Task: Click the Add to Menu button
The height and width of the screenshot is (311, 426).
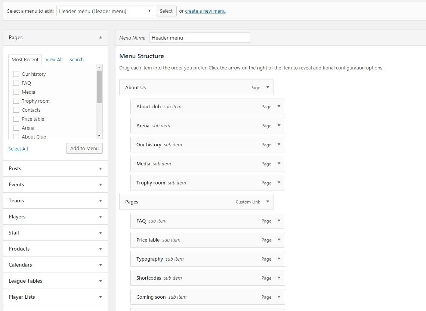Action: click(84, 148)
